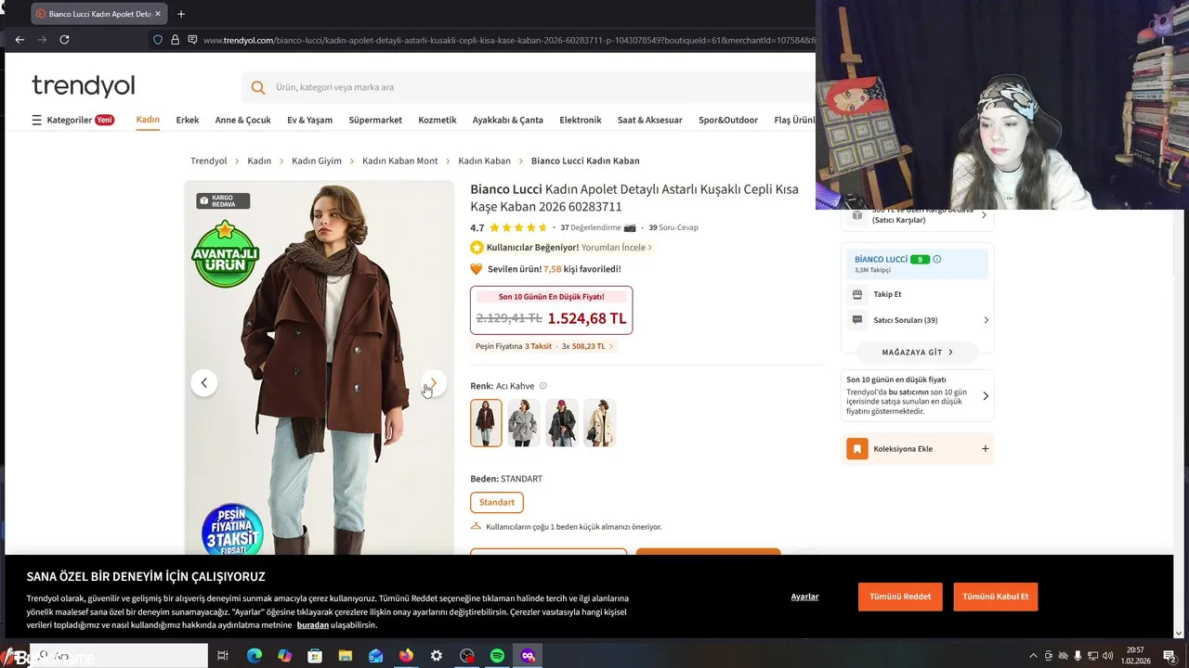Open Yorumları İncele link
Image resolution: width=1189 pixels, height=668 pixels.
click(617, 248)
